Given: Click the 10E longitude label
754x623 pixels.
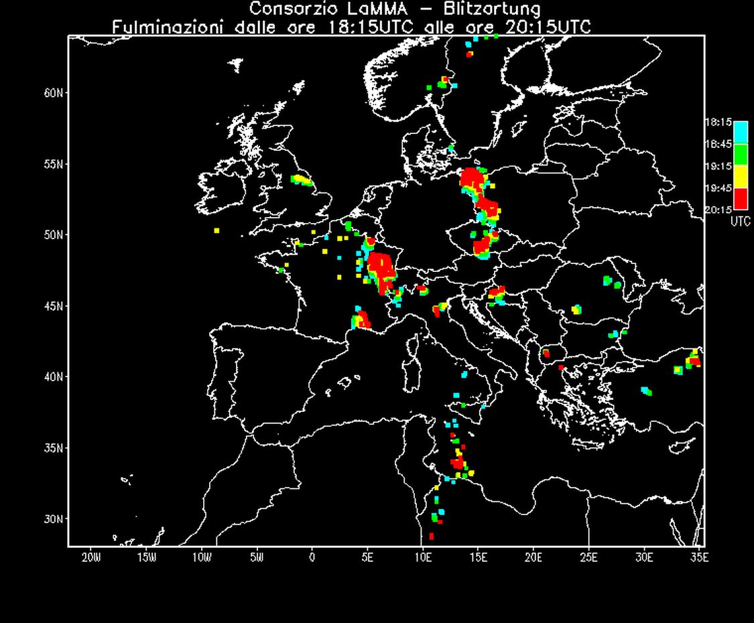Looking at the screenshot, I should click(423, 557).
